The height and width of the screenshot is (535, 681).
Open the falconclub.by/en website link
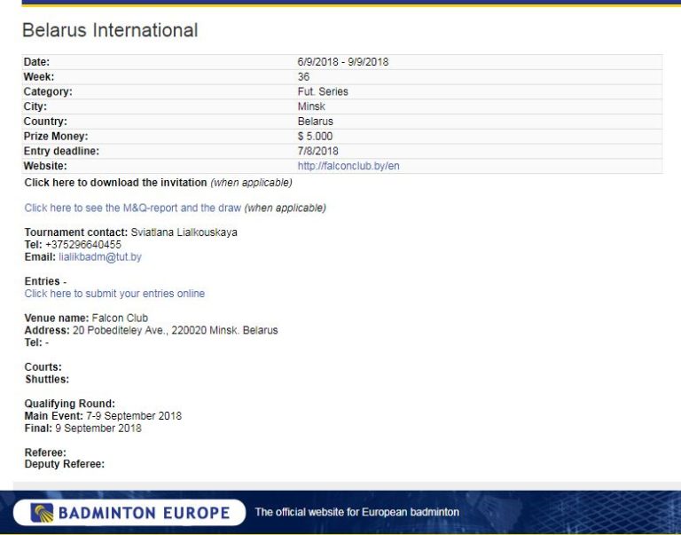(x=348, y=166)
